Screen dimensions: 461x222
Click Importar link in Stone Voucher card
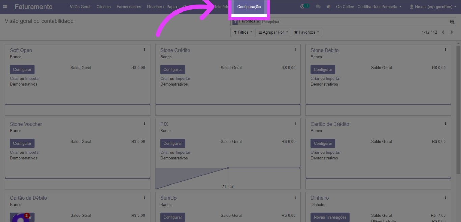[x=32, y=152]
